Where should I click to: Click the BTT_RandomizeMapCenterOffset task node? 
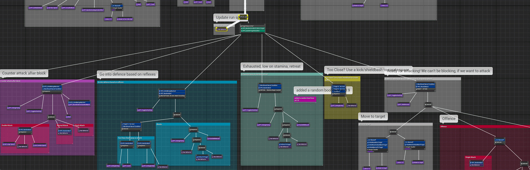[x=93, y=10]
